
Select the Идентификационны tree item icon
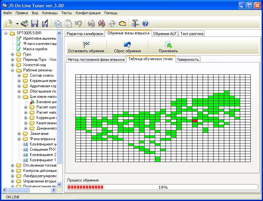[19, 38]
